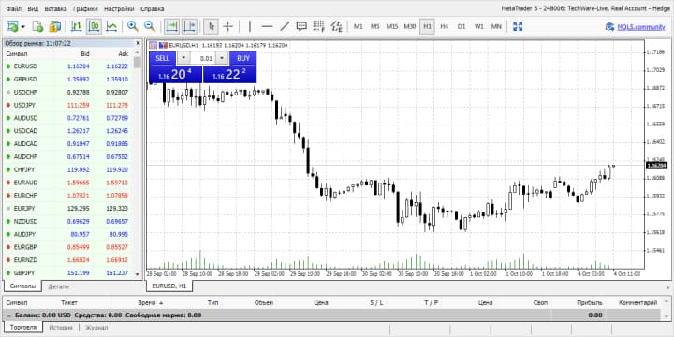The height and width of the screenshot is (337, 674).
Task: Select M1 timeframe
Action: coord(358,26)
